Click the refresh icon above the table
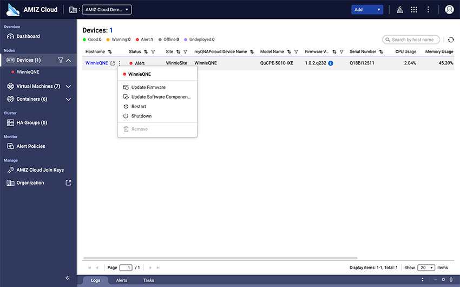 coord(451,40)
